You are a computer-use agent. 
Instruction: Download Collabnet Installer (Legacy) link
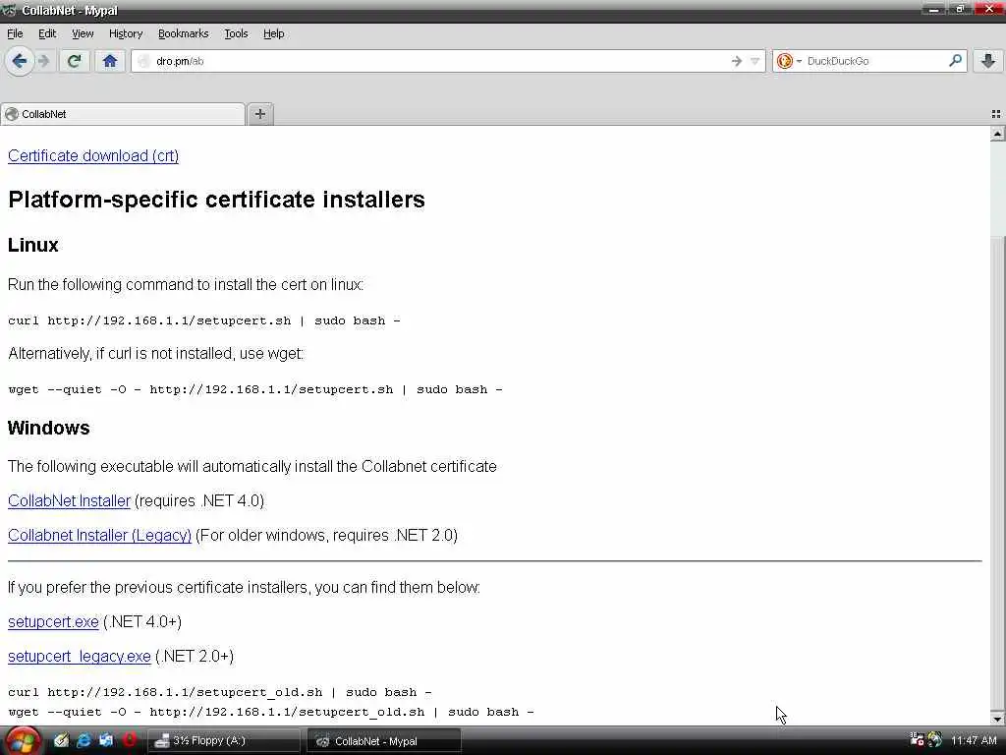point(99,536)
